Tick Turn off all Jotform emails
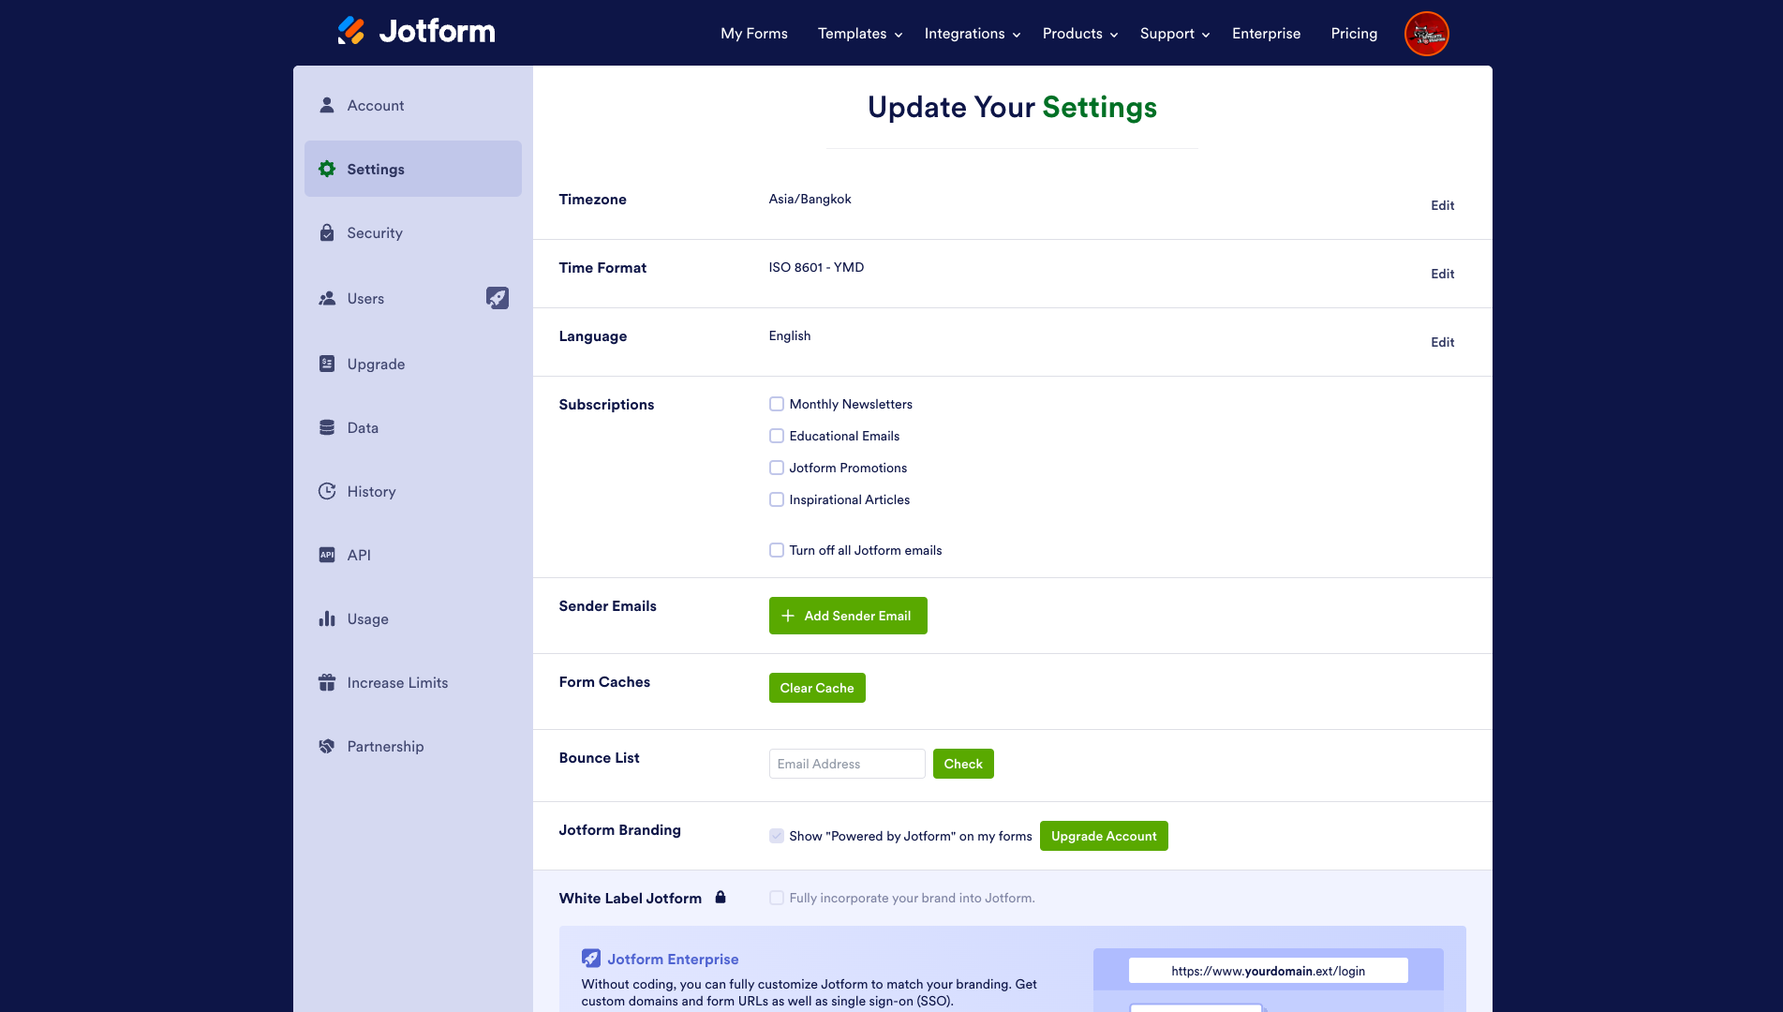 [x=777, y=550]
